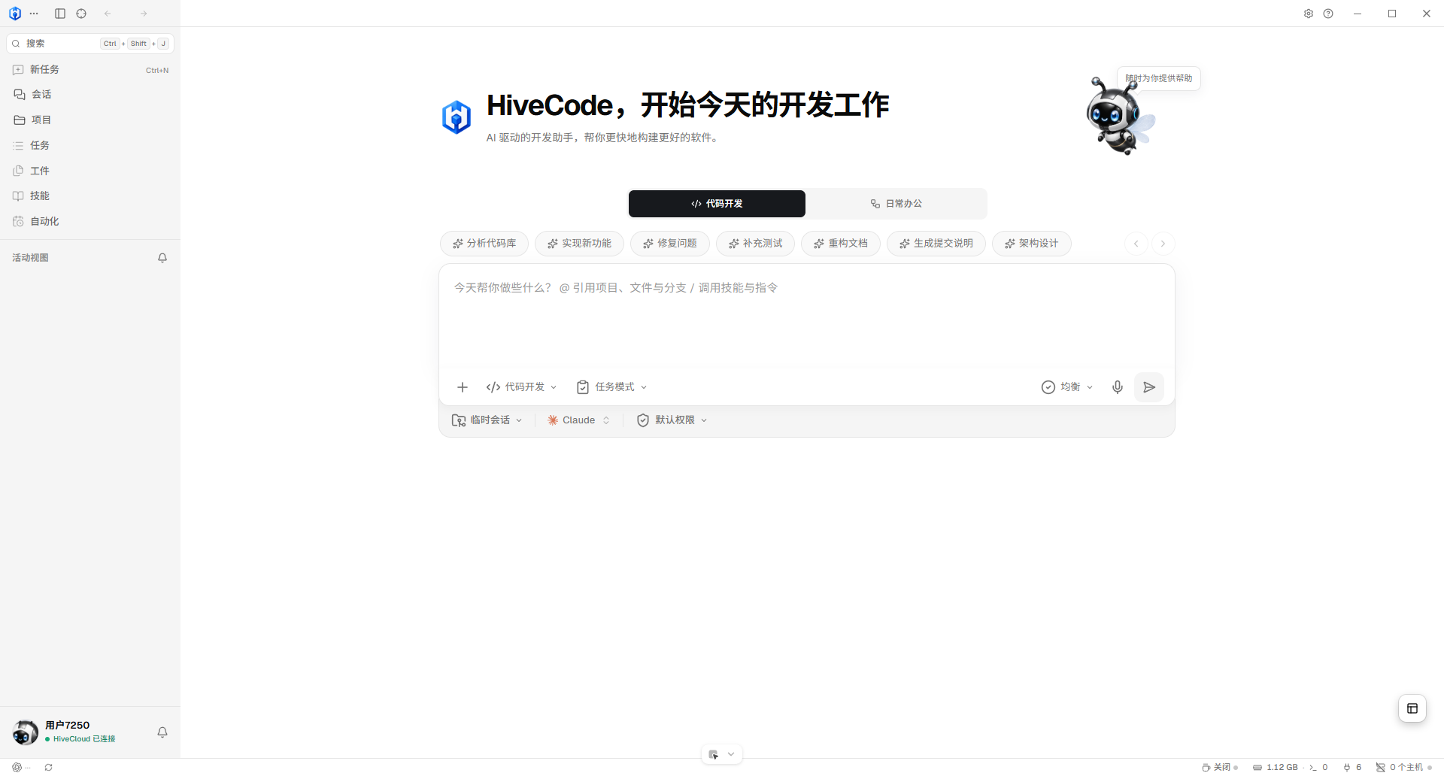Click the 生成提交说明 suggestion chip

[936, 244]
